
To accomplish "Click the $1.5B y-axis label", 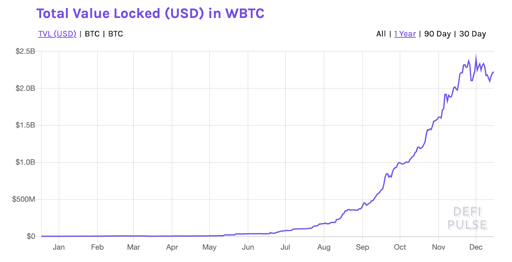I will point(25,125).
